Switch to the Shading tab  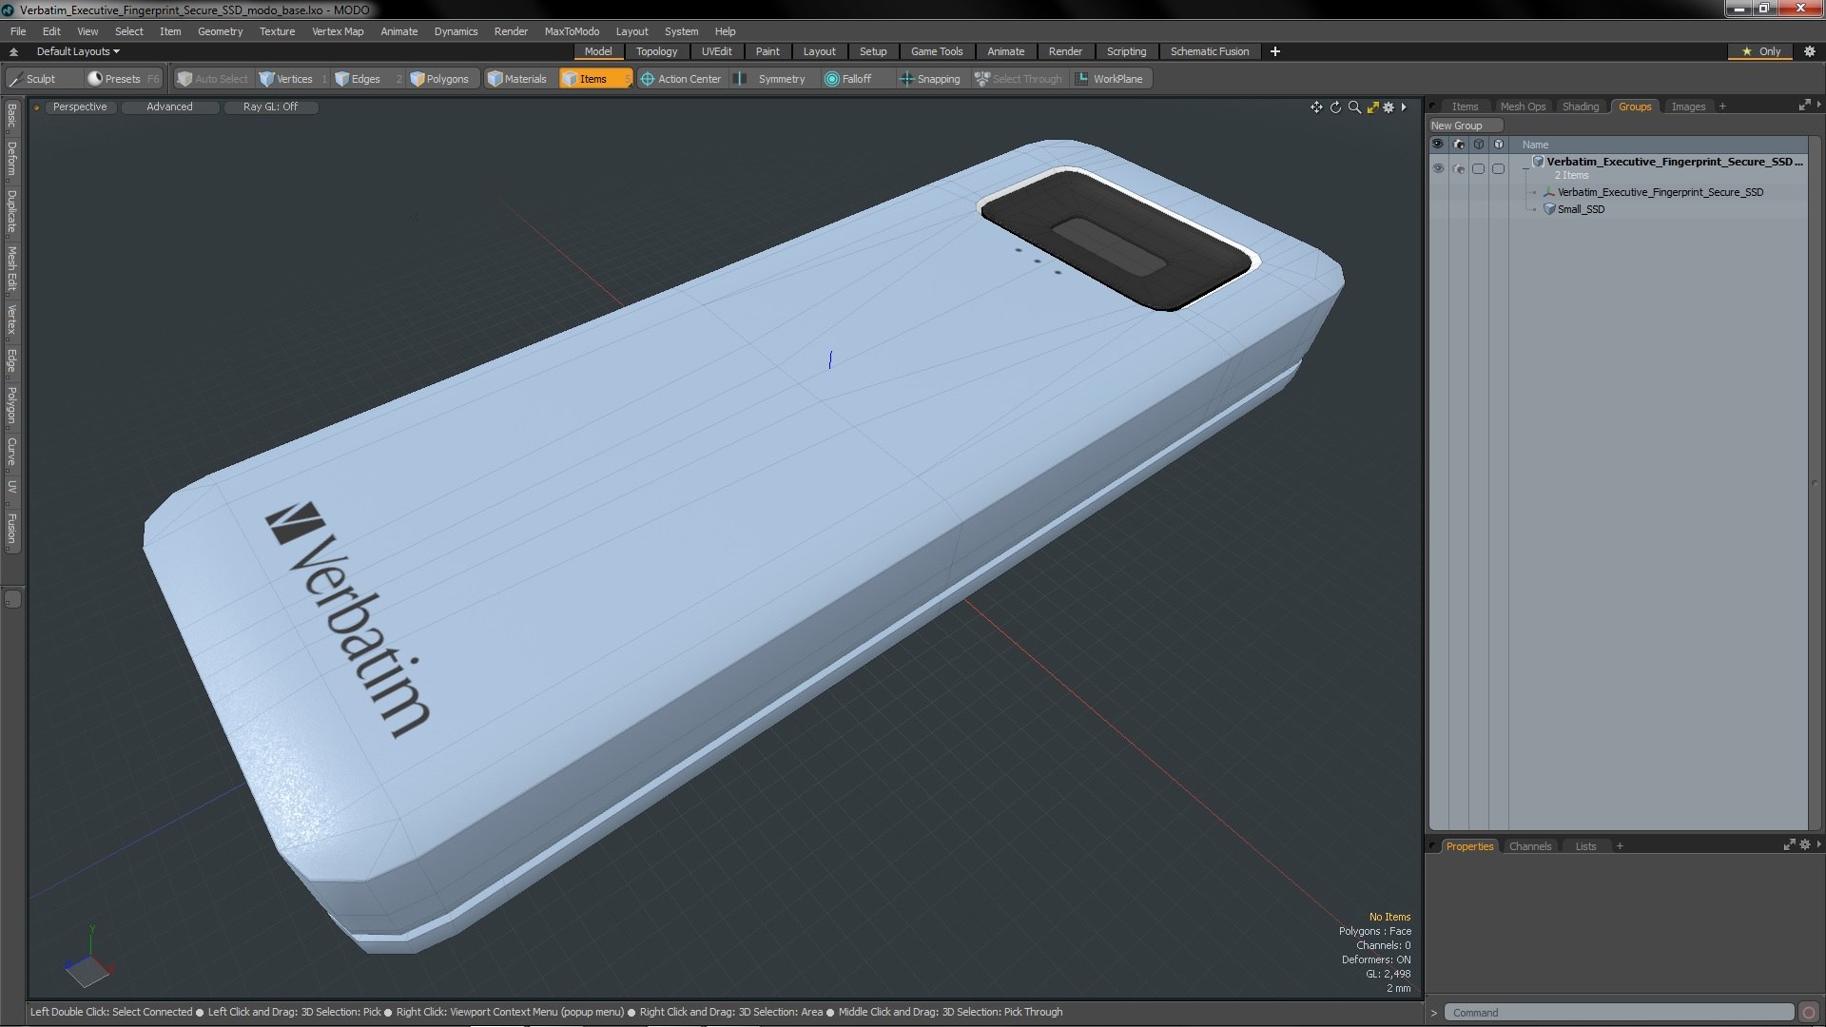coord(1580,107)
